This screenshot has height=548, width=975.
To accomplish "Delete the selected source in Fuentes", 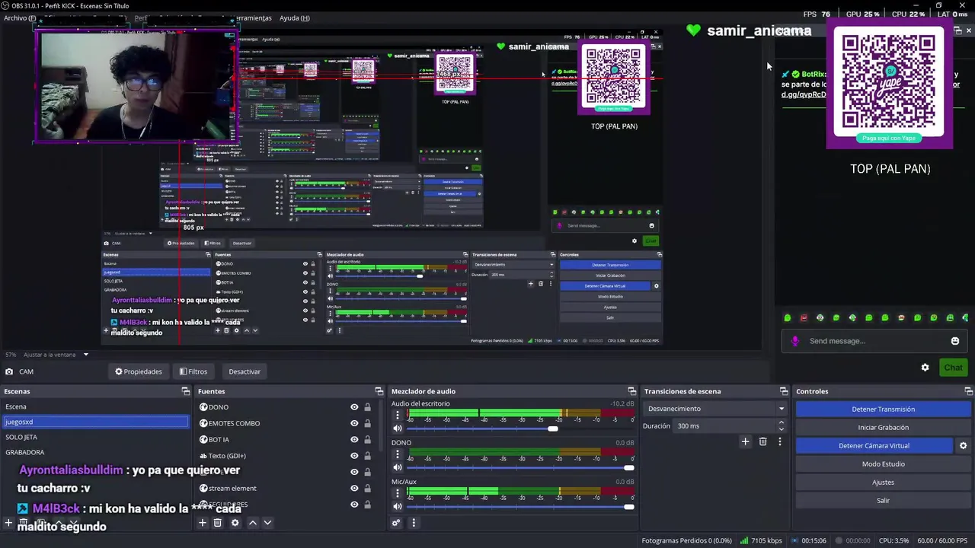I will click(x=217, y=523).
